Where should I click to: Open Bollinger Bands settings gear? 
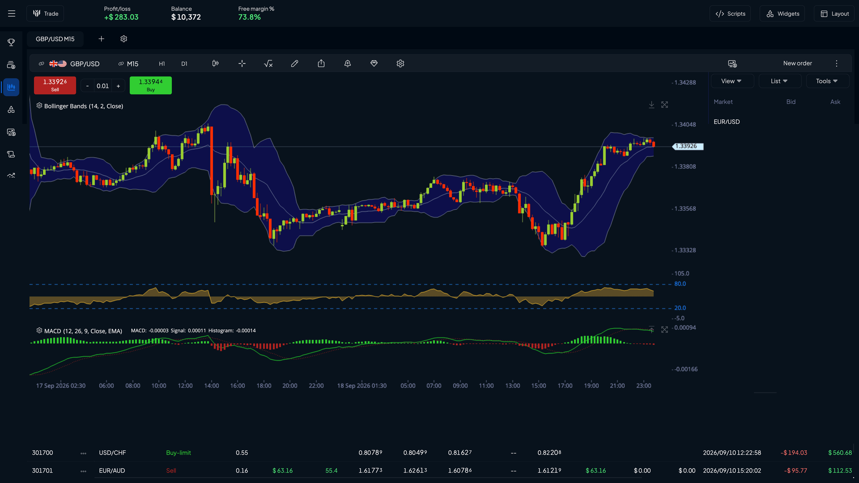click(39, 106)
